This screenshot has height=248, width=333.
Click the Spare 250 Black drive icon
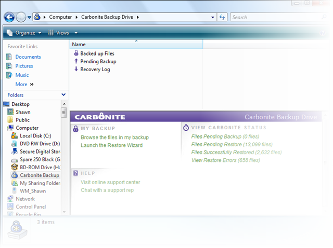click(14, 160)
